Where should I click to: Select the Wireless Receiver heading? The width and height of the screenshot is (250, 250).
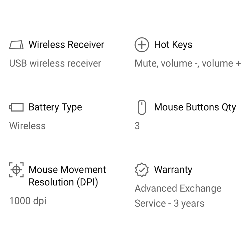(66, 45)
